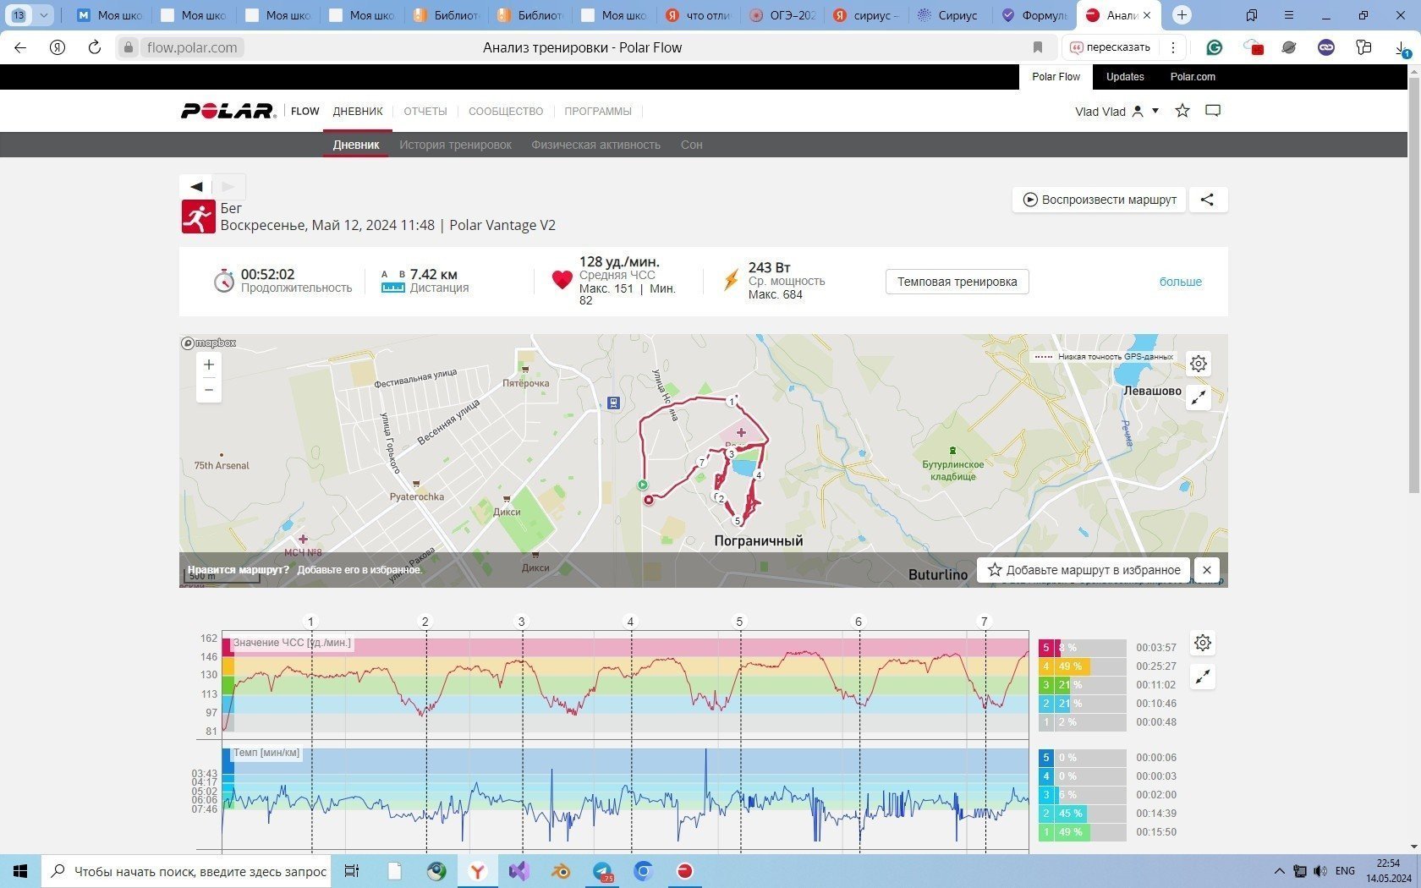Open the map settings gear icon
The width and height of the screenshot is (1421, 888).
1199,364
